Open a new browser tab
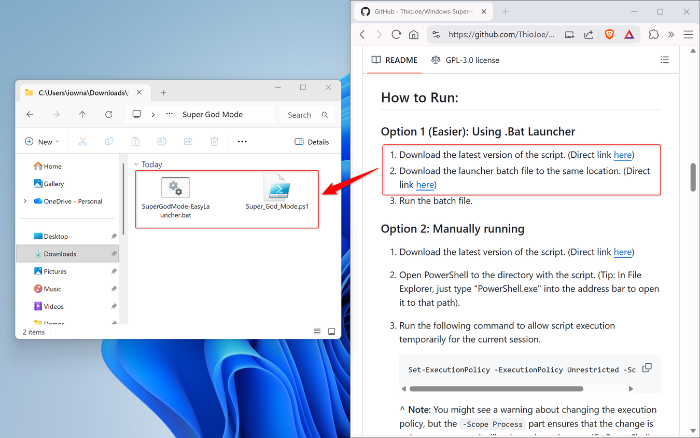Screen dimensions: 700x438 click(505, 11)
